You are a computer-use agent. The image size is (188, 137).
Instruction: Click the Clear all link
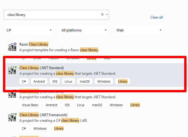coord(157,17)
